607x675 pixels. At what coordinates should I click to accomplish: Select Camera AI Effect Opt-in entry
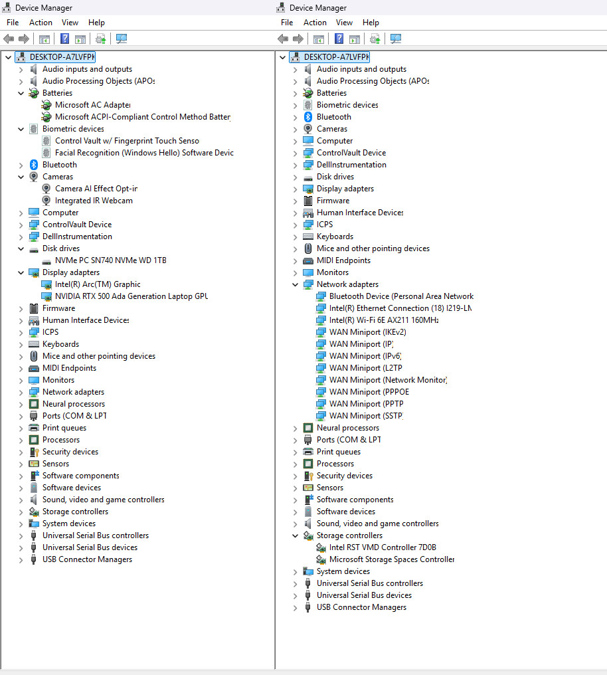pyautogui.click(x=96, y=189)
